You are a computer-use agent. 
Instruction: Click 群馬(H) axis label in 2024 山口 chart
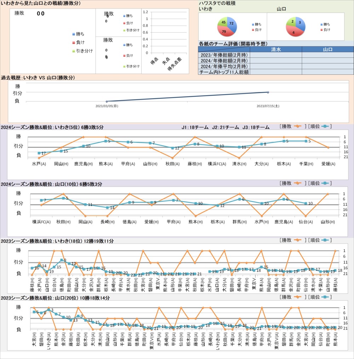[x=240, y=222]
